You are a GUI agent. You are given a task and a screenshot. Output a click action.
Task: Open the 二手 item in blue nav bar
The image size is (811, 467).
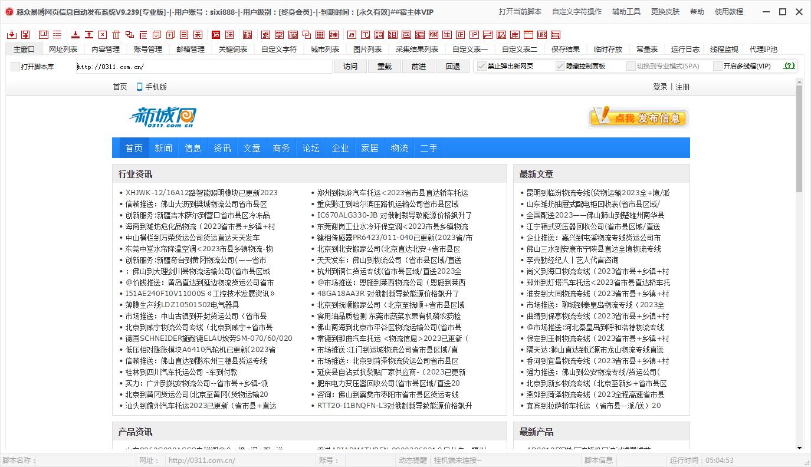click(x=429, y=148)
